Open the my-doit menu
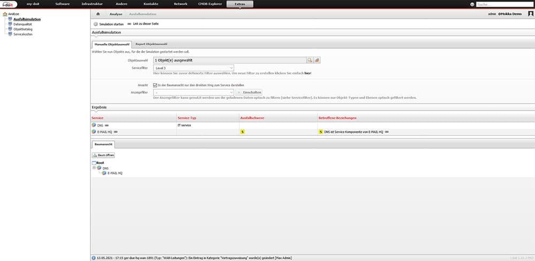Screen dimensions: 535x261 pyautogui.click(x=33, y=4)
